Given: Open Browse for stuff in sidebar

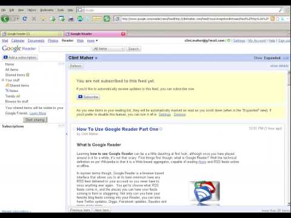Looking at the screenshot, I should coord(16,101).
